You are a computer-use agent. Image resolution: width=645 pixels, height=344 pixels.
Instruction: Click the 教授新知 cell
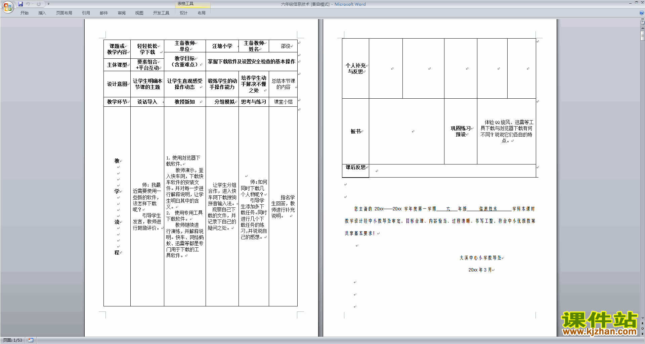click(x=185, y=102)
